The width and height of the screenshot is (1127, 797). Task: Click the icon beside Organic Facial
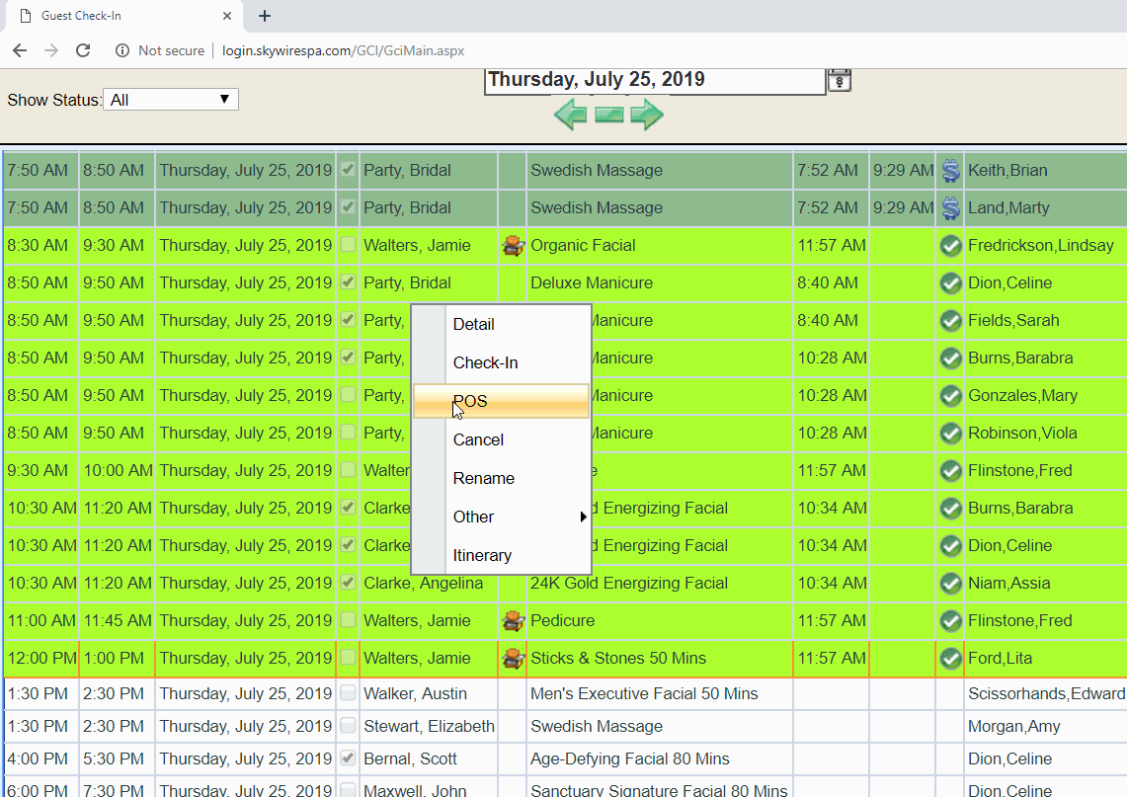point(513,246)
